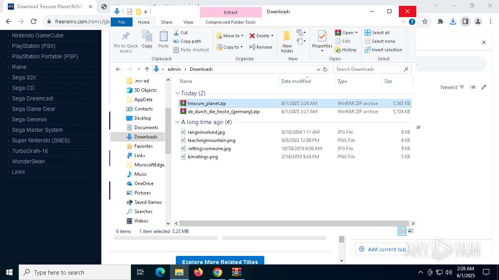Image resolution: width=499 pixels, height=280 pixels.
Task: Open Compressed Folder Tools tab
Action: click(230, 22)
